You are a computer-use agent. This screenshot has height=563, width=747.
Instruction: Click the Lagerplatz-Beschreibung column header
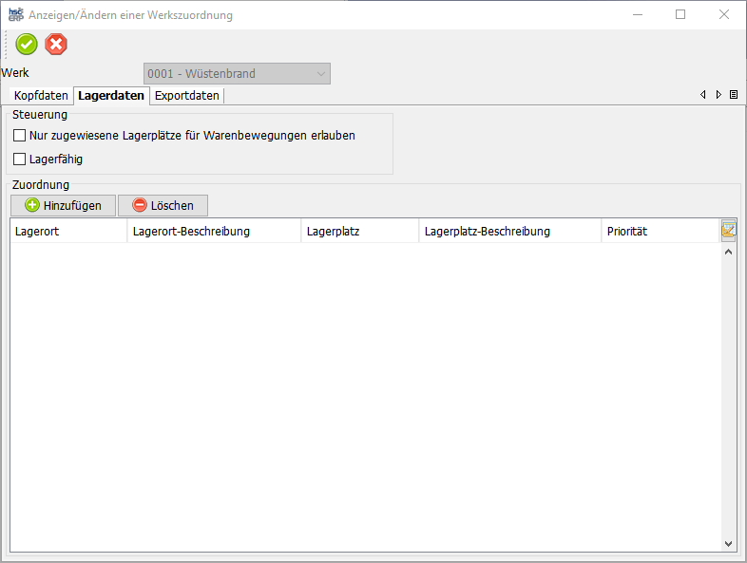coord(509,232)
